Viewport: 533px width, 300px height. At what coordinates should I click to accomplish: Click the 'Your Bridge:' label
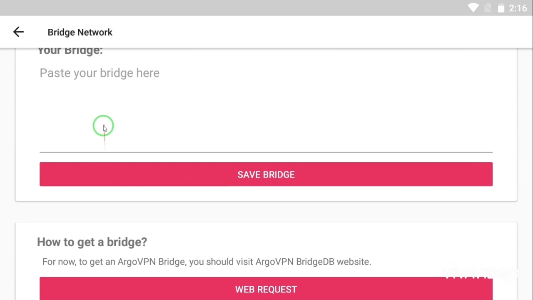pos(70,51)
